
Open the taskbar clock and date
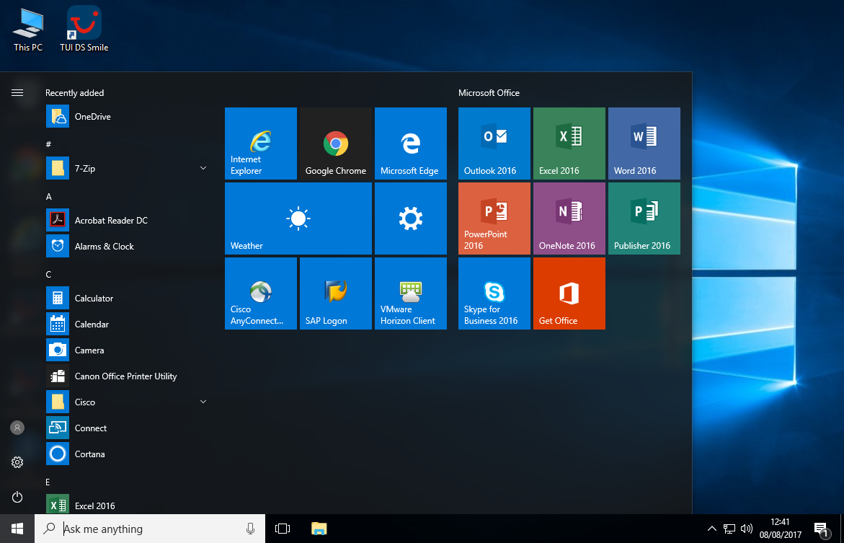click(780, 529)
